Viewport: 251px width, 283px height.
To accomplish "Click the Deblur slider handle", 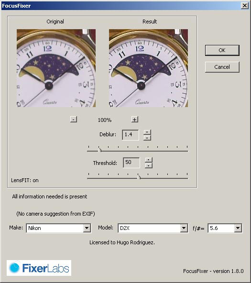I will pos(99,150).
